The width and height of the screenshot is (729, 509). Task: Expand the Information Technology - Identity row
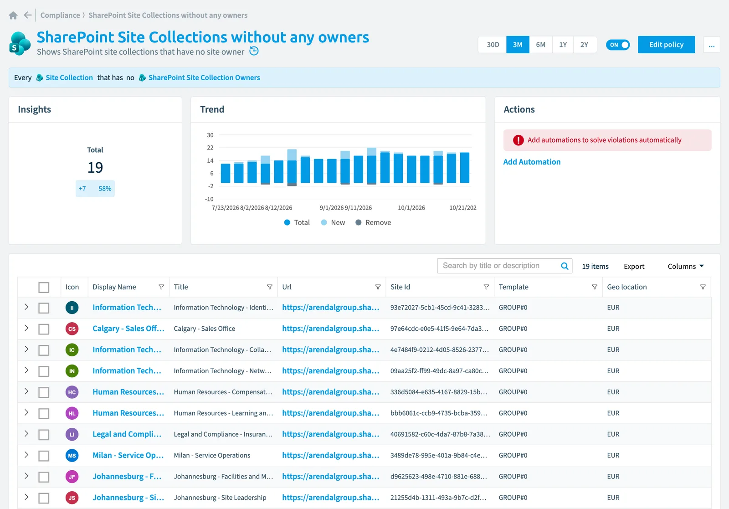(26, 307)
